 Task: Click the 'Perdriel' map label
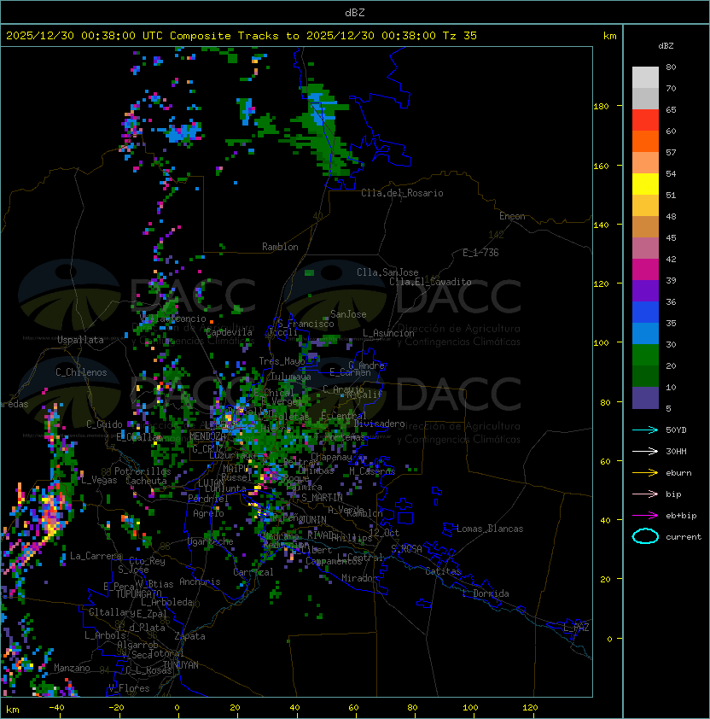coord(208,498)
